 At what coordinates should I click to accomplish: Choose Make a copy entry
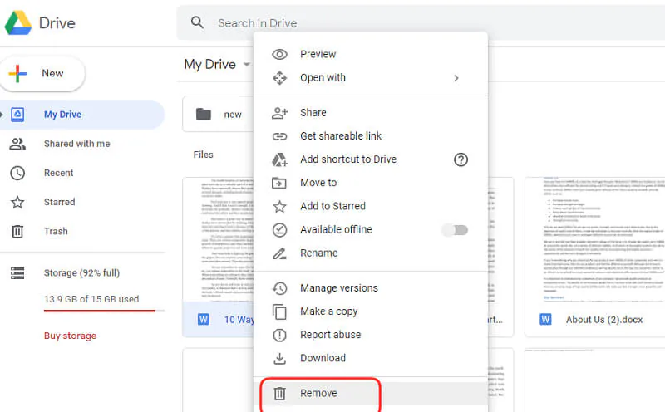371,311
